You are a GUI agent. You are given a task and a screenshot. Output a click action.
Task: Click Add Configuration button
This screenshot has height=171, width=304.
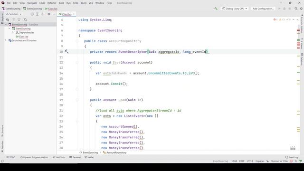tap(263, 9)
